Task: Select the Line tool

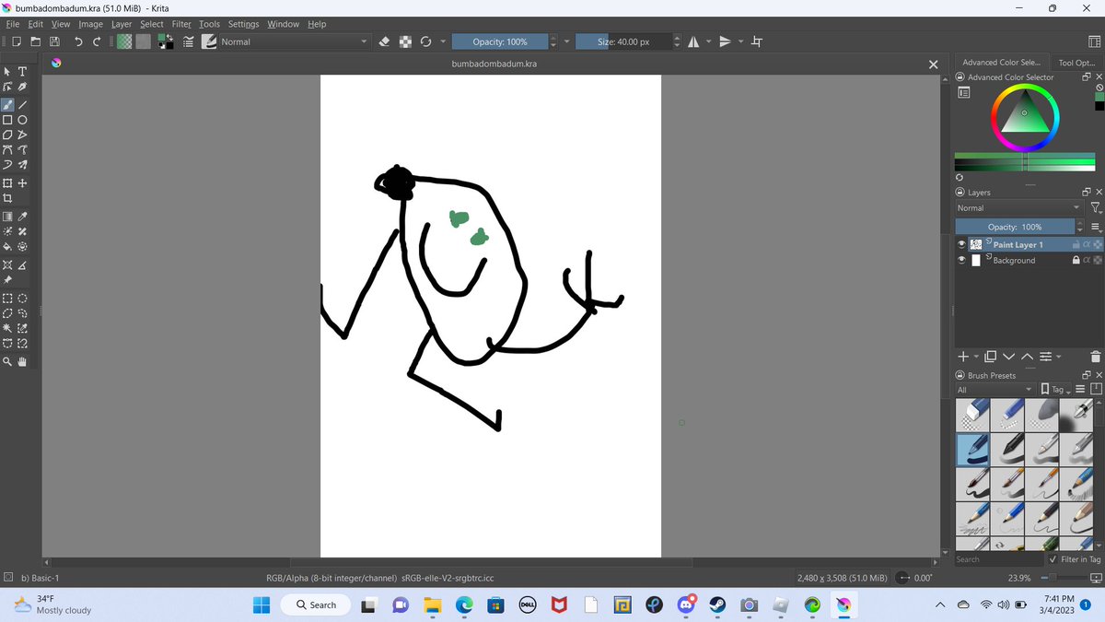Action: 23,104
